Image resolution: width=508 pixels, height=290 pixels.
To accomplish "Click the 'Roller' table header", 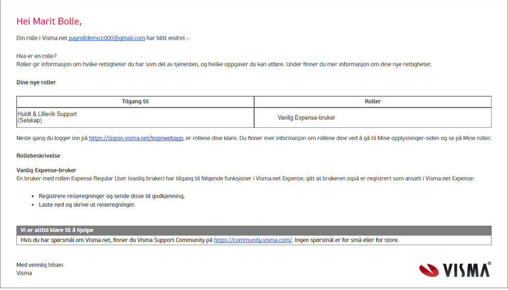I will click(373, 101).
